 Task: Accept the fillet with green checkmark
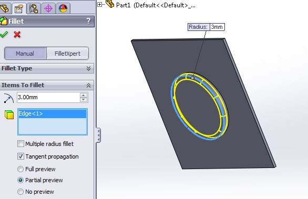click(x=4, y=35)
